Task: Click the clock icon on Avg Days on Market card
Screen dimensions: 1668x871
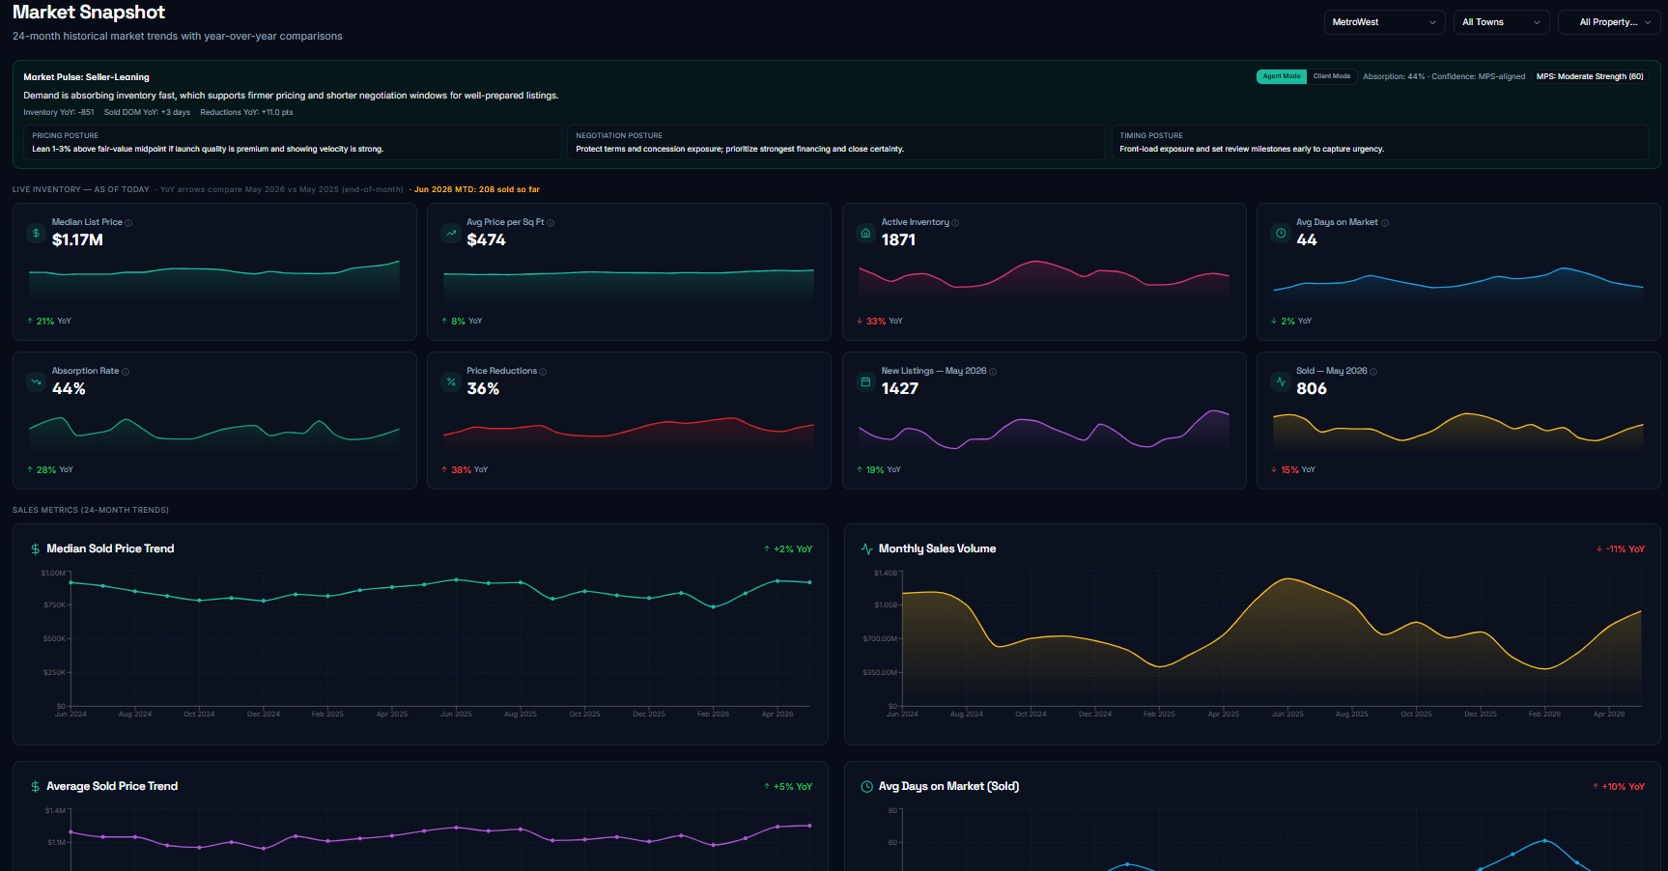Action: click(1281, 233)
